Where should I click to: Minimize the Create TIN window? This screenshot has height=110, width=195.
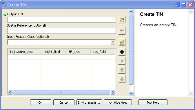(176, 5)
